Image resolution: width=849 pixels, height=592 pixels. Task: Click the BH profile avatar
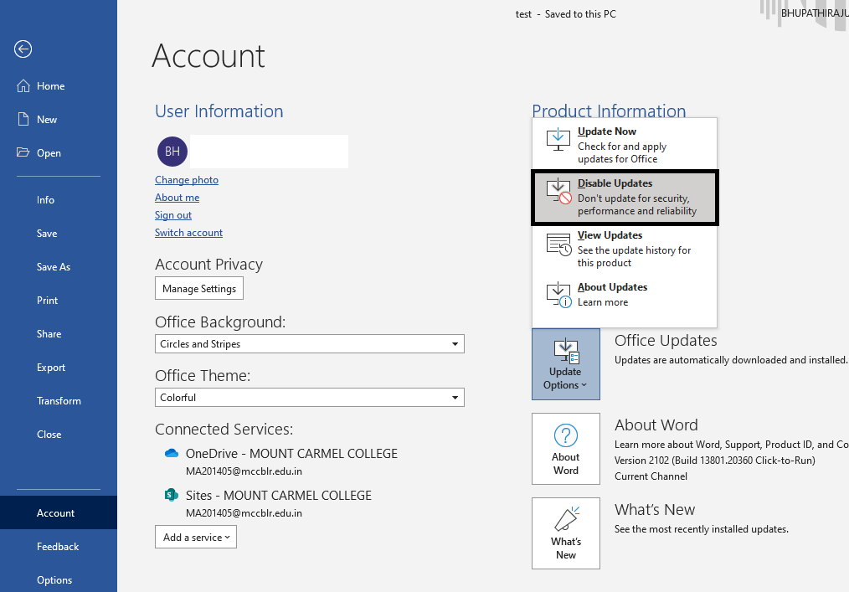172,152
